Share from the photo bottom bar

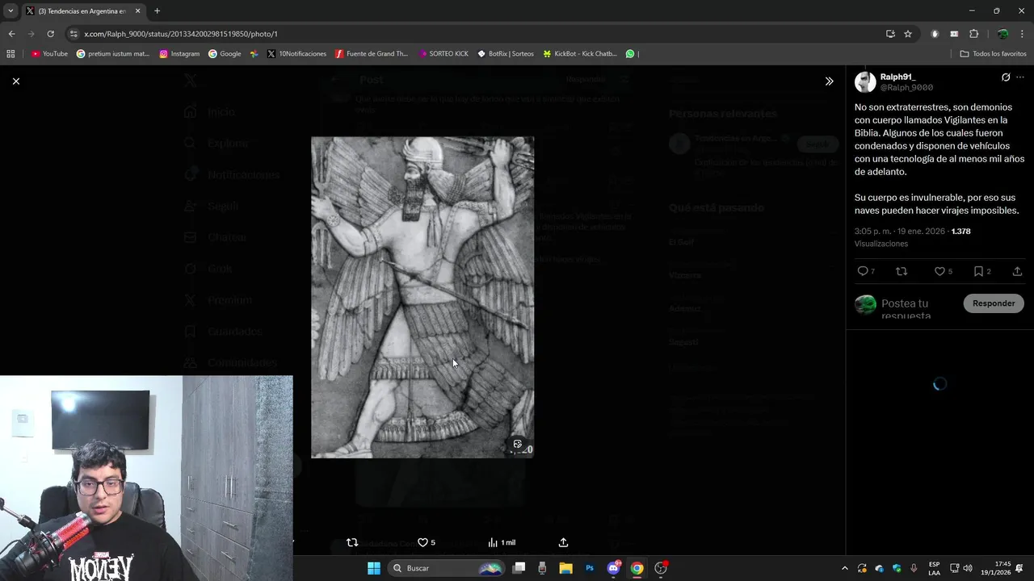click(x=563, y=542)
